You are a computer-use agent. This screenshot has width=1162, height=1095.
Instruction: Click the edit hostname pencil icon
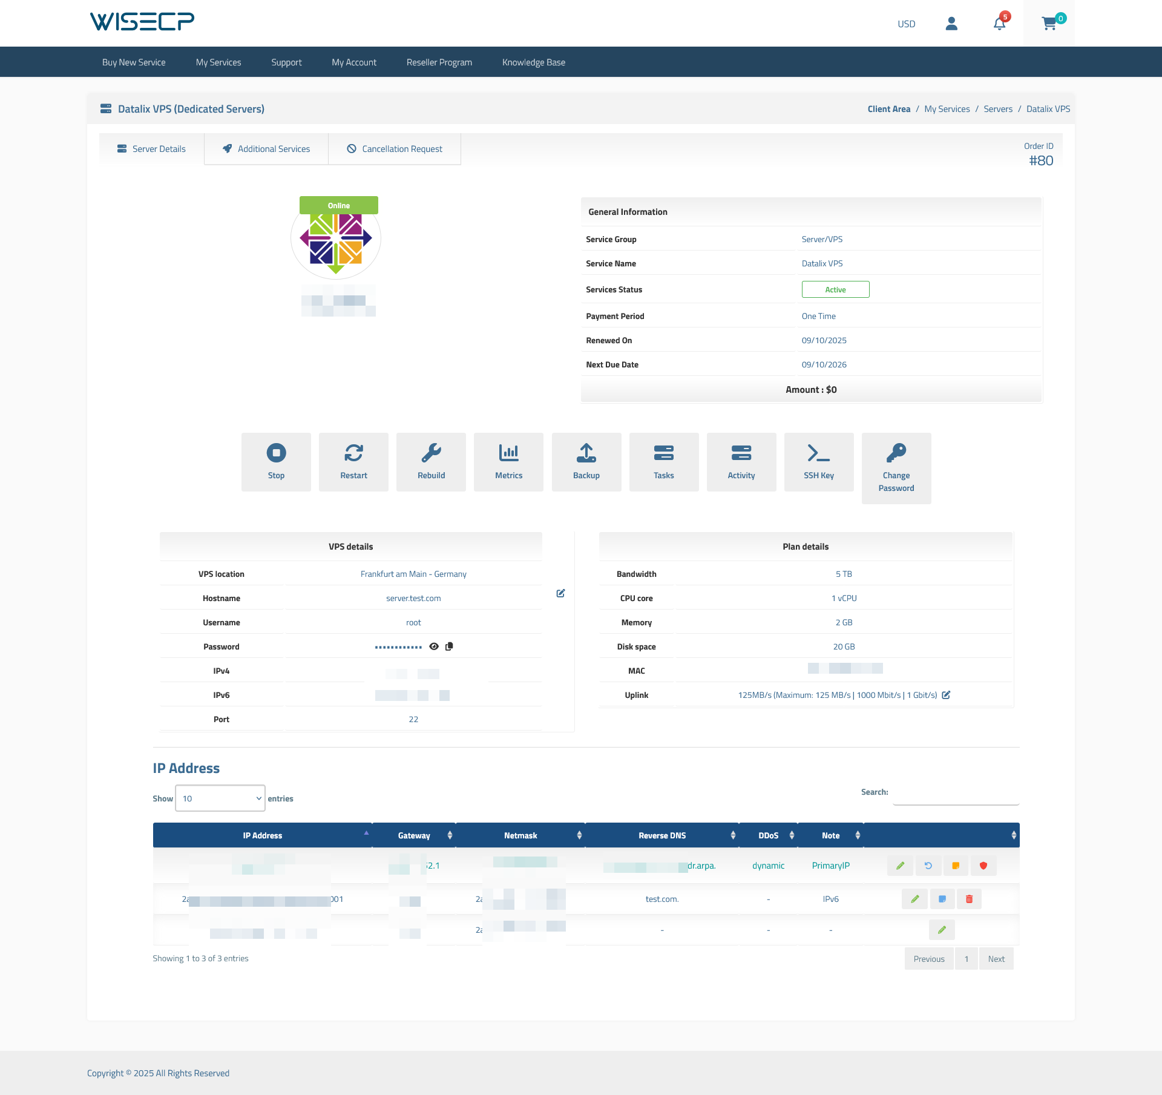560,593
